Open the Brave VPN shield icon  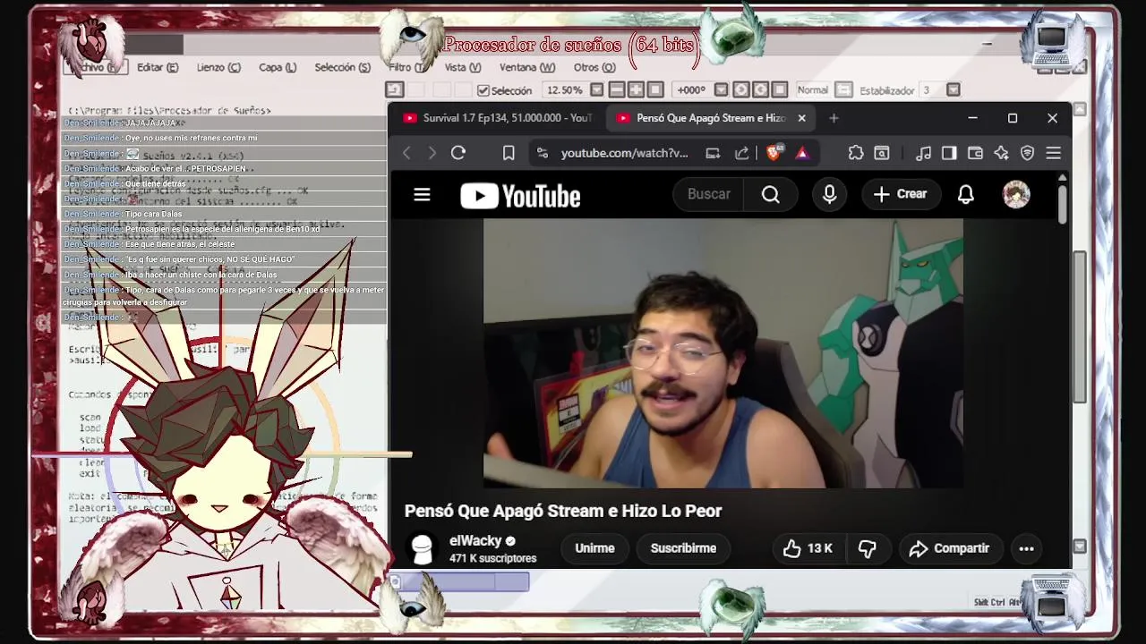click(x=1028, y=153)
